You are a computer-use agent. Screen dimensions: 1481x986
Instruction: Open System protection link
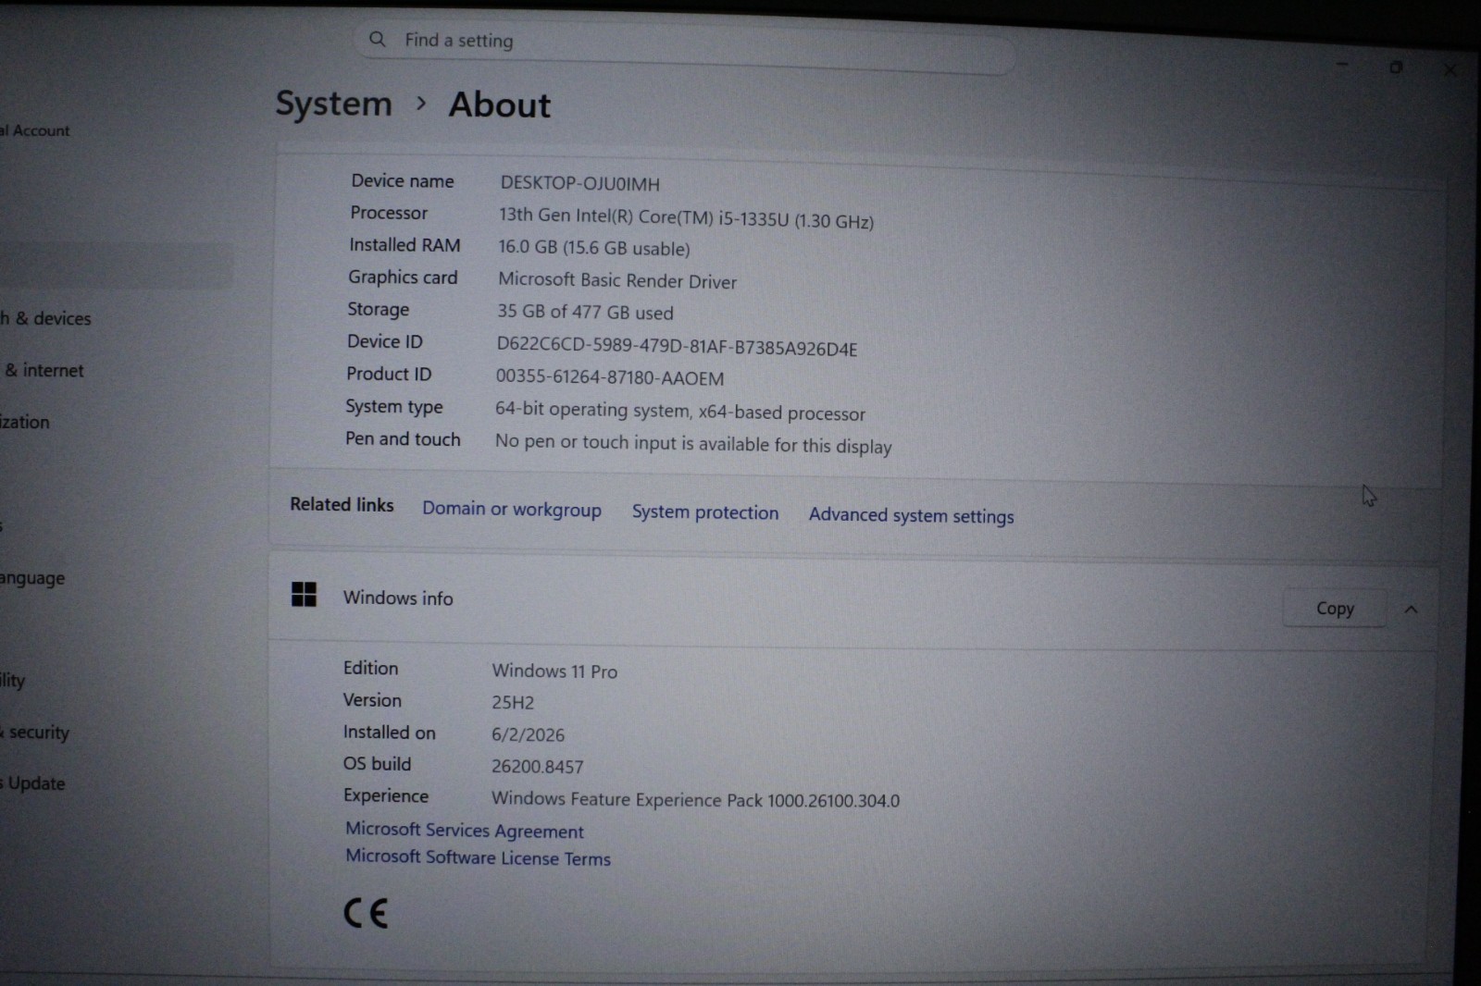click(705, 512)
